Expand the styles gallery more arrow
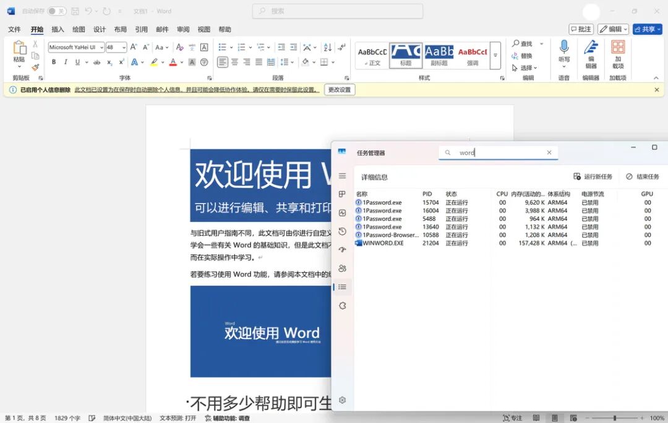This screenshot has width=668, height=423. [495, 56]
